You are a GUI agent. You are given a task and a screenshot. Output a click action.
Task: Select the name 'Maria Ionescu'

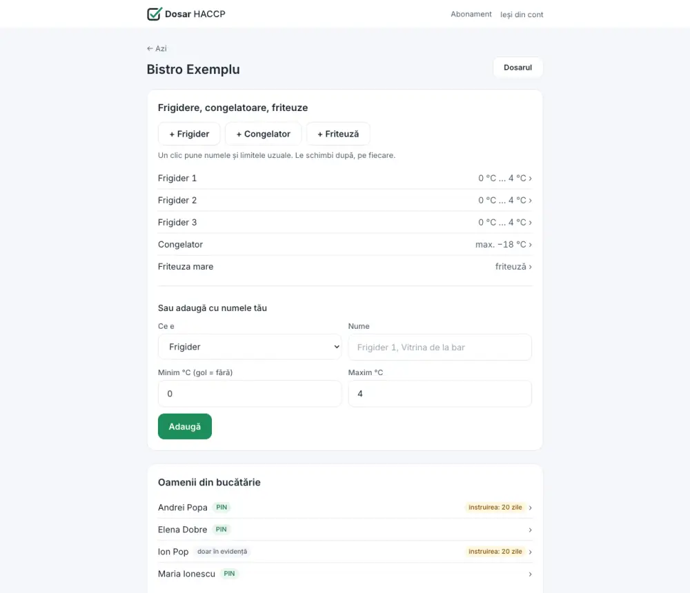pos(186,574)
